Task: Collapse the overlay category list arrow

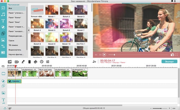Action: [29, 30]
